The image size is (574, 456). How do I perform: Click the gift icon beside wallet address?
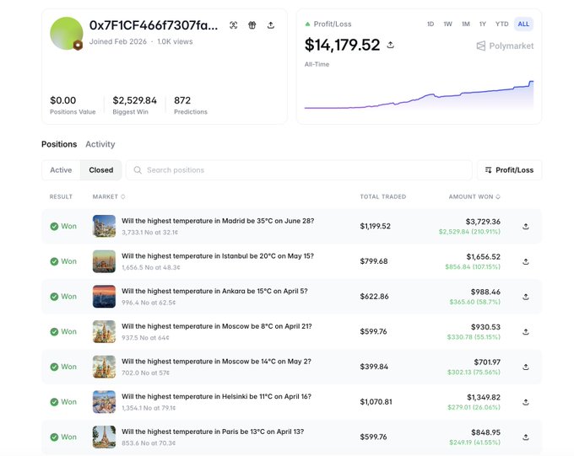[x=252, y=25]
